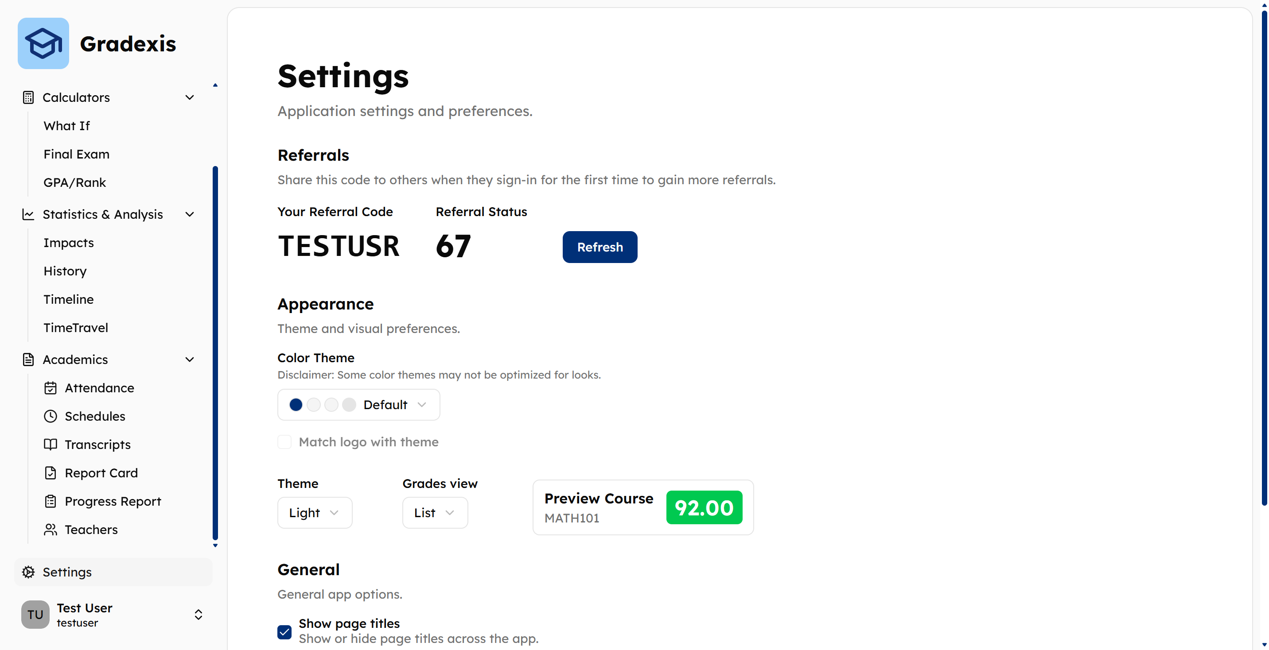This screenshot has width=1269, height=650.
Task: Click the Schedules clock icon
Action: [50, 416]
